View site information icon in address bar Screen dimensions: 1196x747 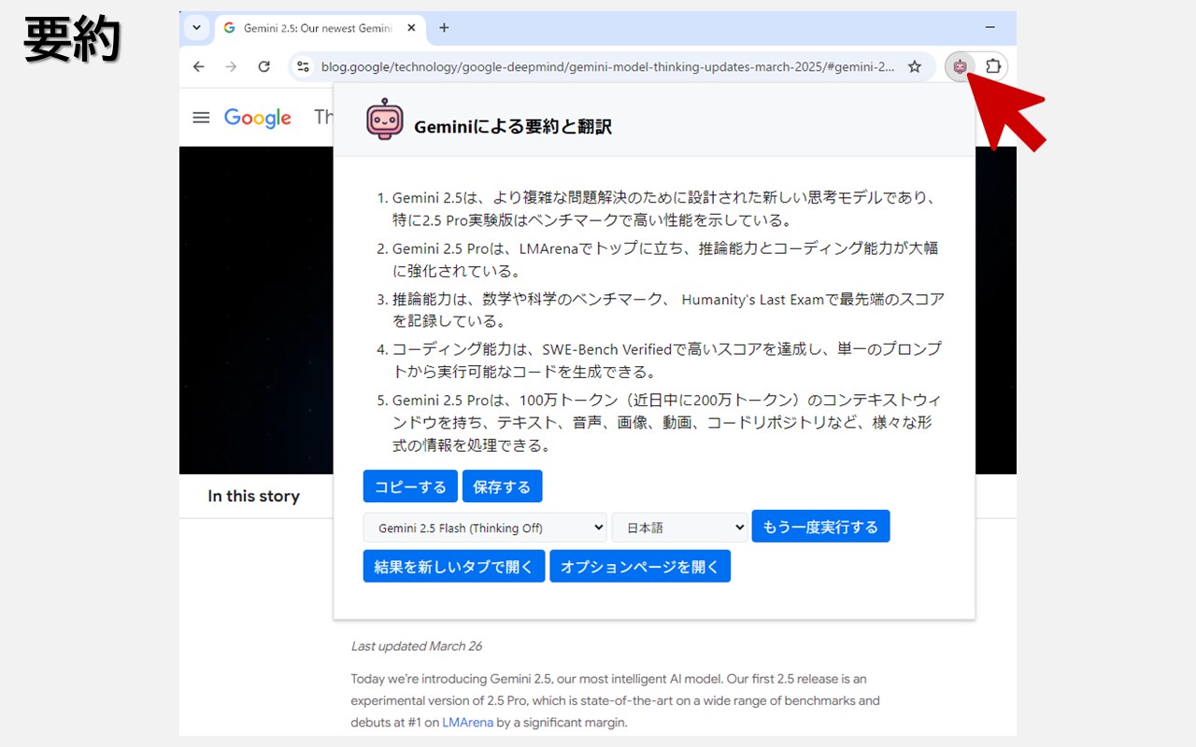(x=303, y=66)
